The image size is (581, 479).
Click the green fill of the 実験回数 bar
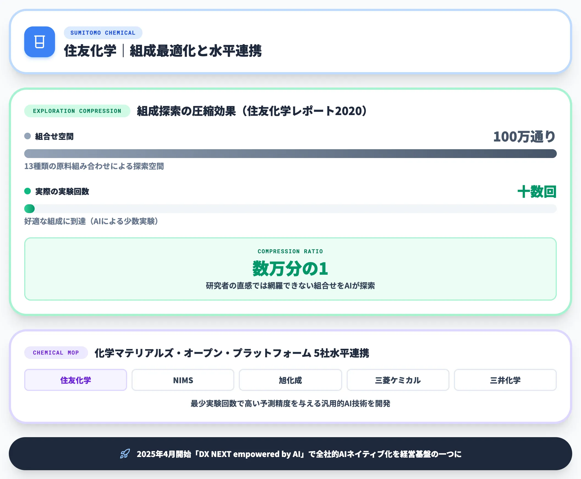pos(29,209)
